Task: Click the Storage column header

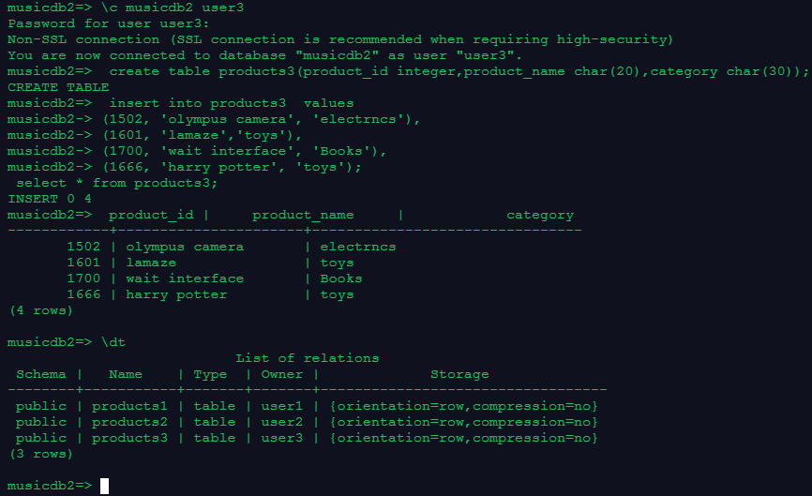Action: click(459, 374)
